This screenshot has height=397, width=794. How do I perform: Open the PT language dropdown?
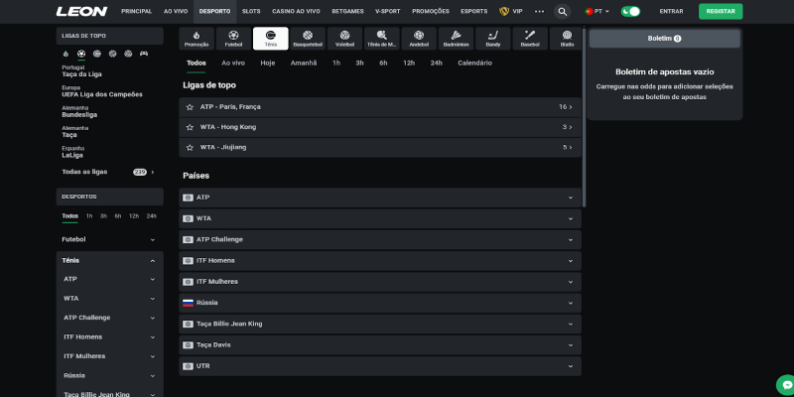pos(597,11)
